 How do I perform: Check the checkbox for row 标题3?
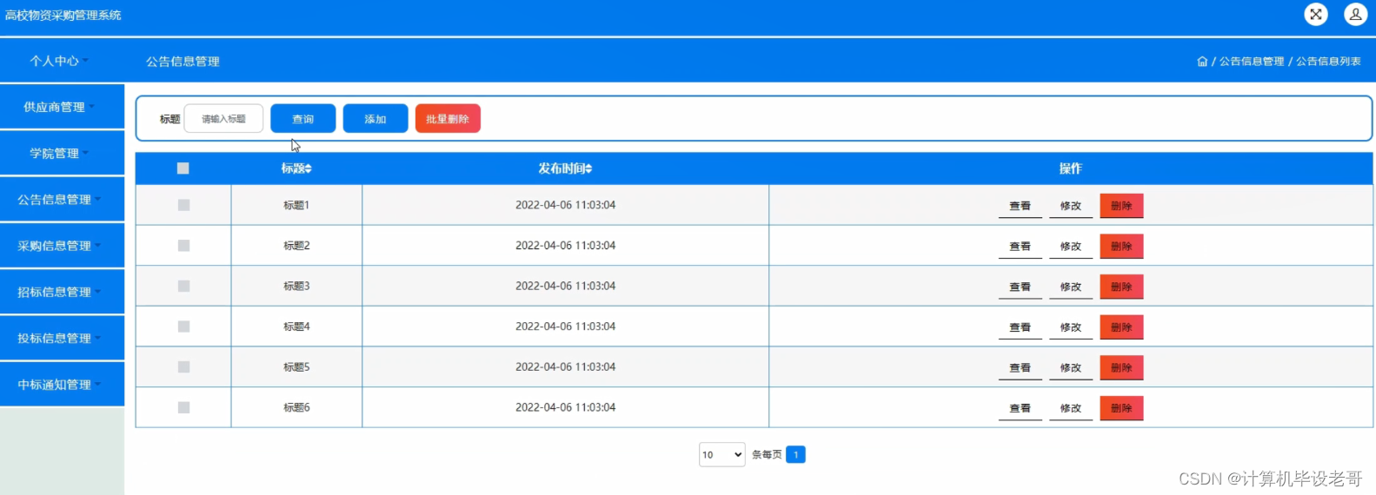[x=183, y=286]
